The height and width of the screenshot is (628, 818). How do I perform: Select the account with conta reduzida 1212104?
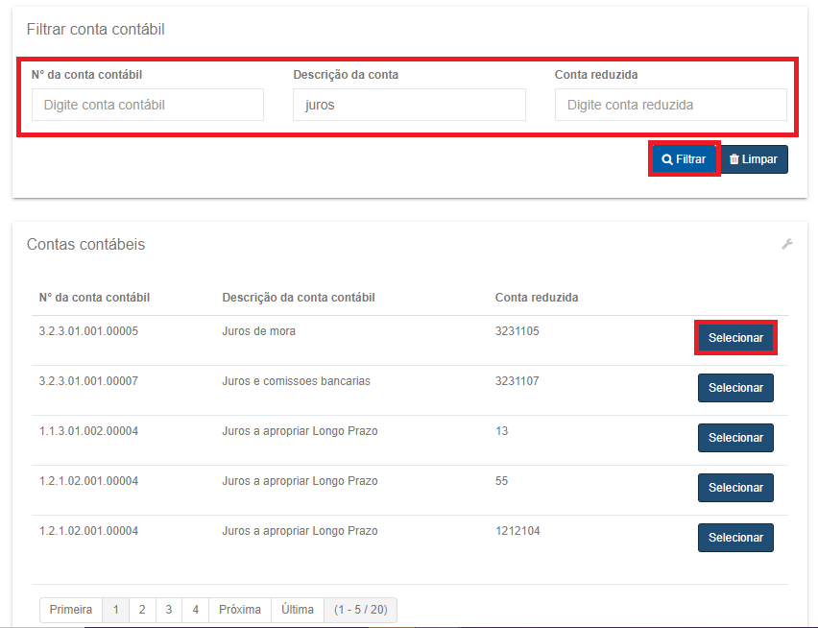coord(735,538)
